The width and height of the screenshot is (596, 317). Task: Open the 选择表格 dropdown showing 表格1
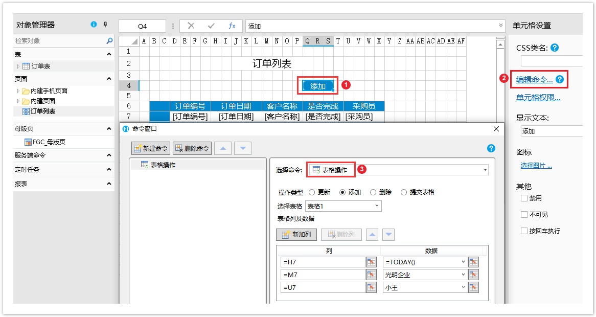[x=343, y=206]
